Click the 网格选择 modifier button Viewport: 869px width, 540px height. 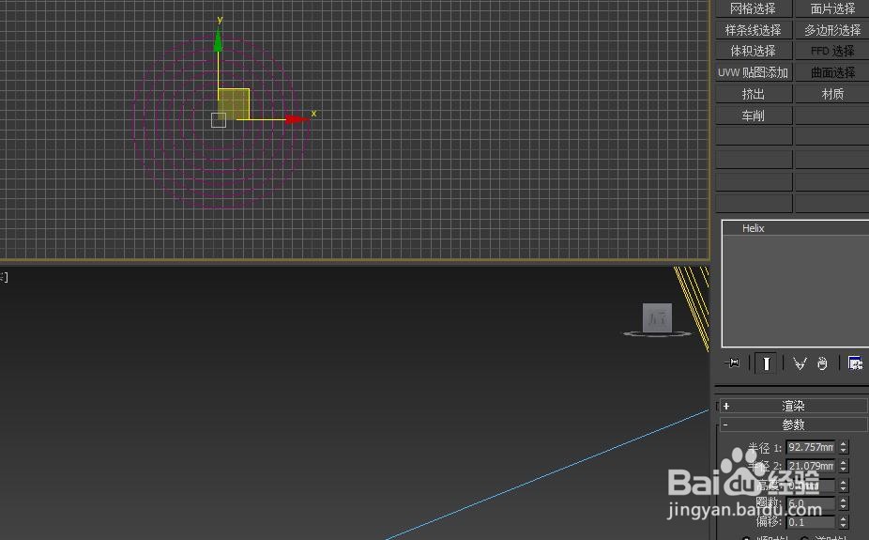pos(754,8)
